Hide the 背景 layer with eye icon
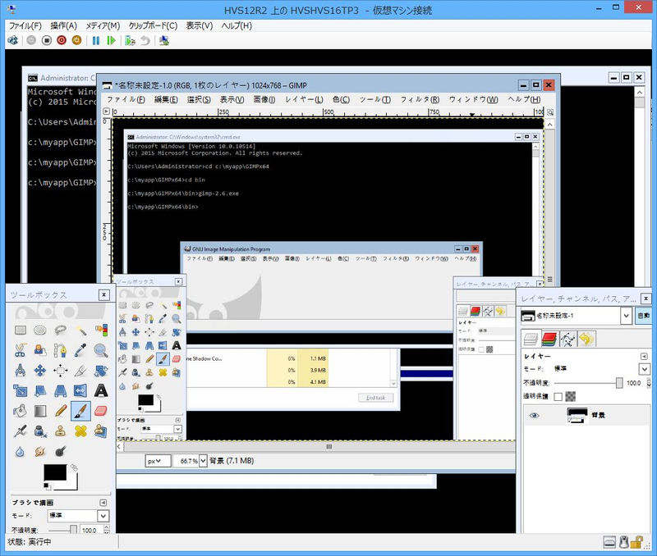Screen dimensions: 657x556 coord(534,416)
